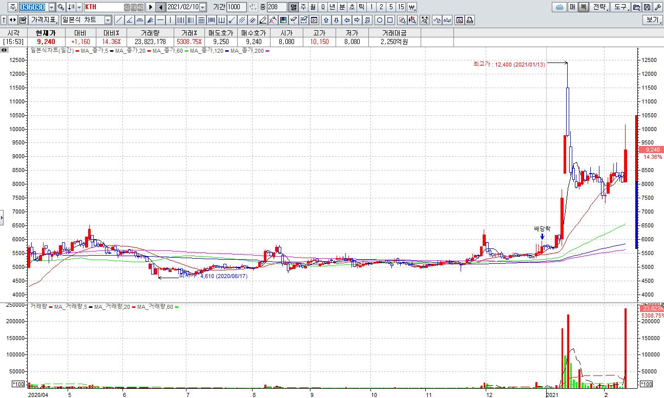Screen dimensions: 664x398
Task: Click the up arrow marker tool
Action: click(x=326, y=20)
